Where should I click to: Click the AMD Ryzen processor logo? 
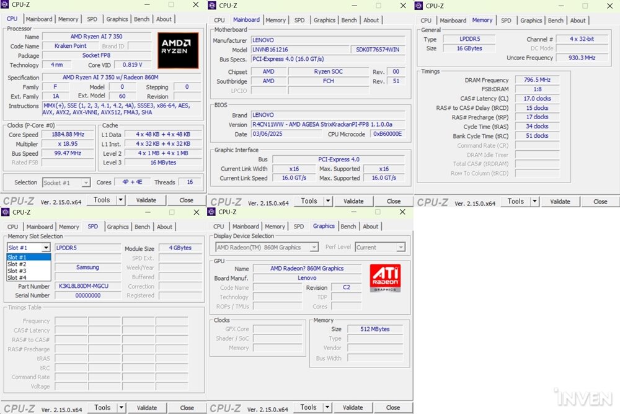click(178, 50)
